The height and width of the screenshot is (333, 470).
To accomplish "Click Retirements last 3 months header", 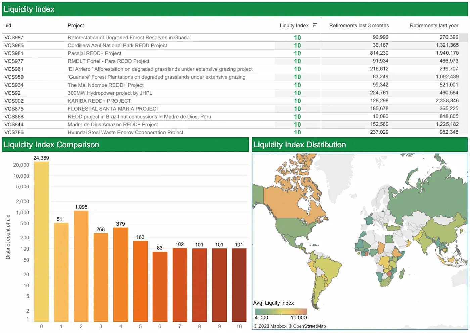I will (x=359, y=26).
